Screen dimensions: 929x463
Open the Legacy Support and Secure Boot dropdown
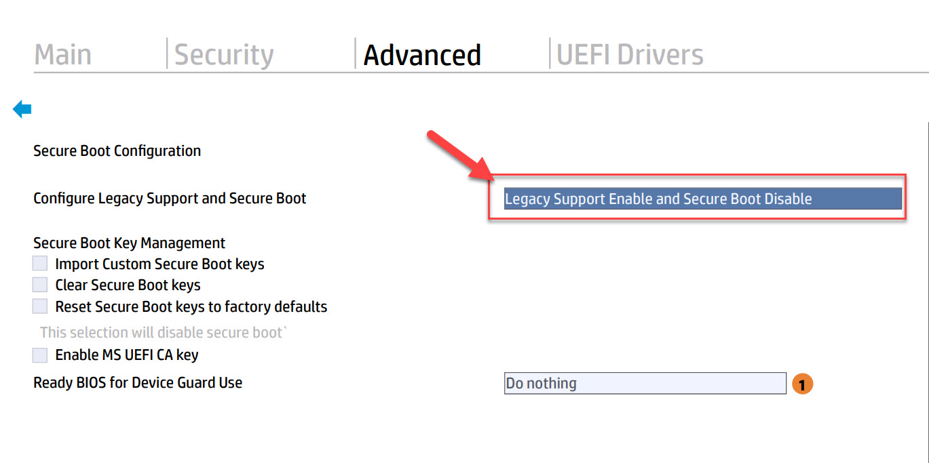[x=702, y=199]
